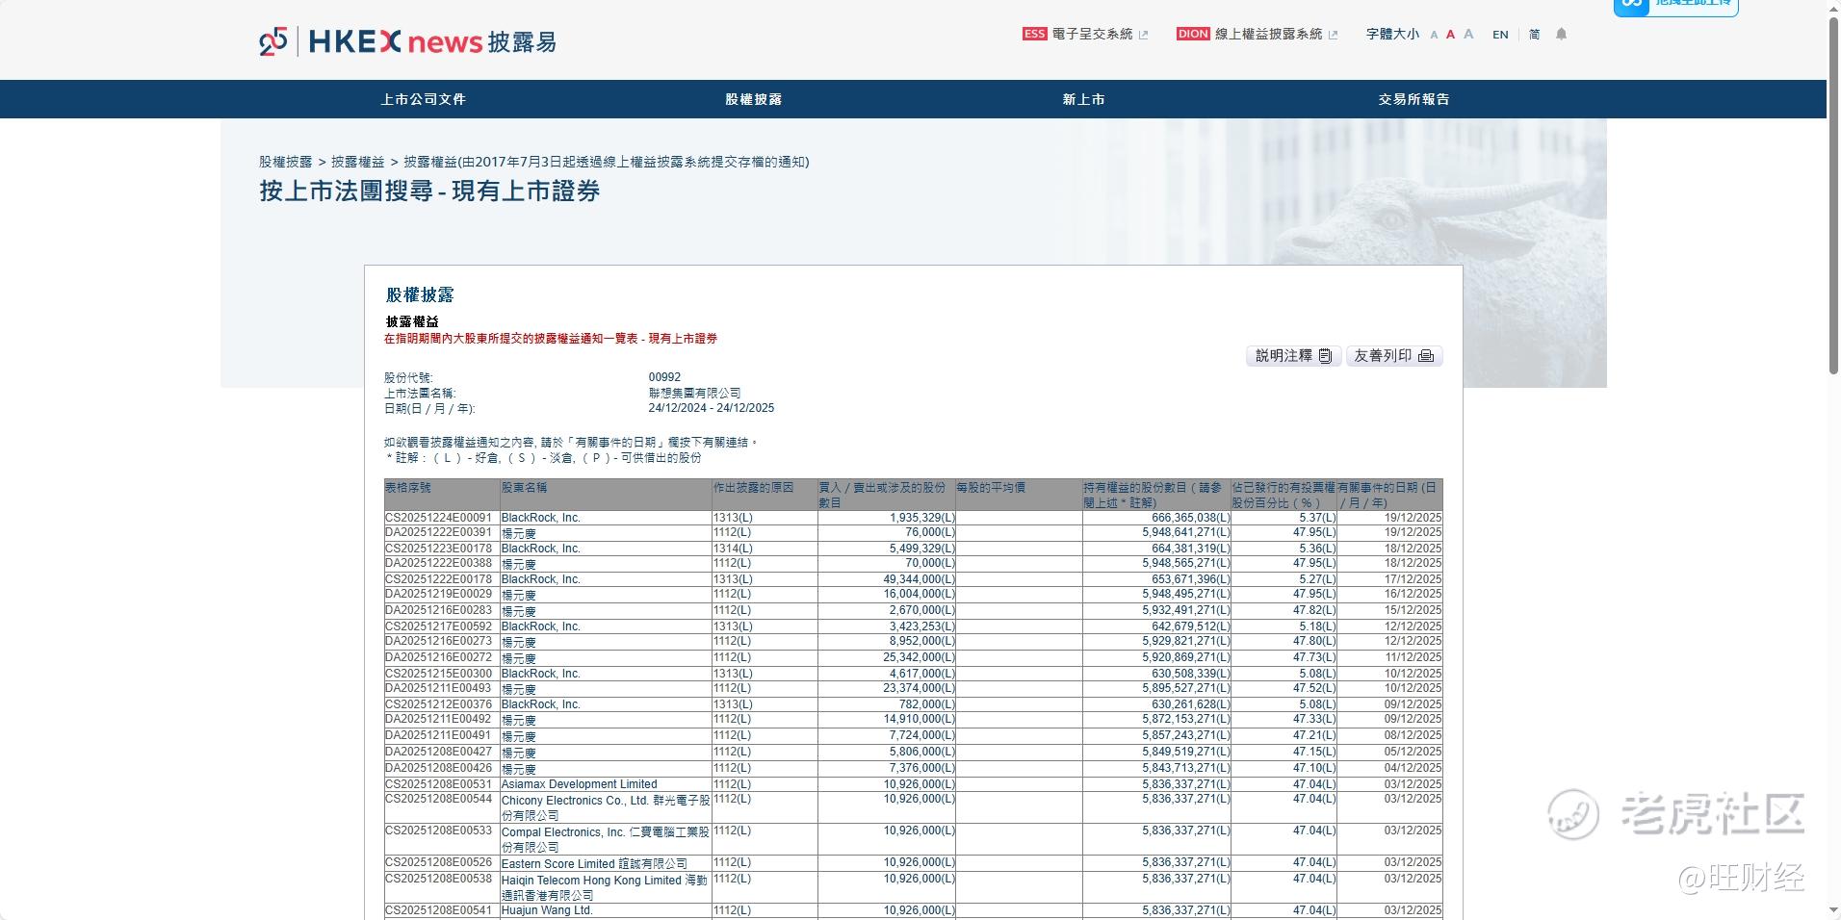Click the red DION badge icon

click(1193, 34)
